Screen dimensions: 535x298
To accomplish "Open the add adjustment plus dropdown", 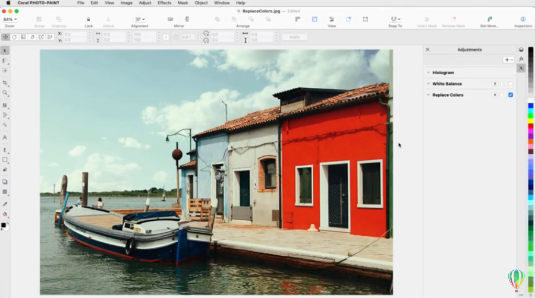I will (x=508, y=60).
